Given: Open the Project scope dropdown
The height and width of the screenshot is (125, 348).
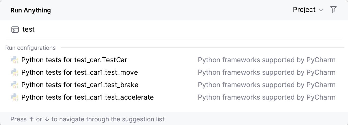Looking at the screenshot, I should (x=307, y=10).
